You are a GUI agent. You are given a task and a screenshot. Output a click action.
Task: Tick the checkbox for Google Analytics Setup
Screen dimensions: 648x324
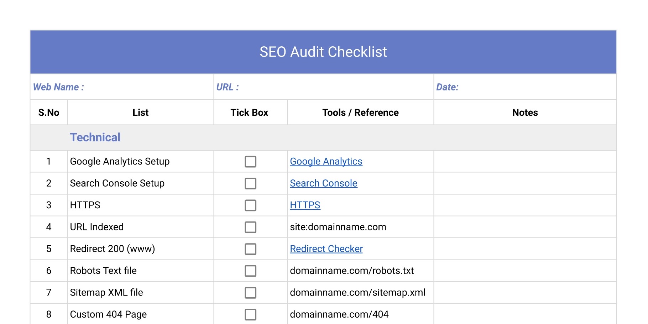click(250, 162)
